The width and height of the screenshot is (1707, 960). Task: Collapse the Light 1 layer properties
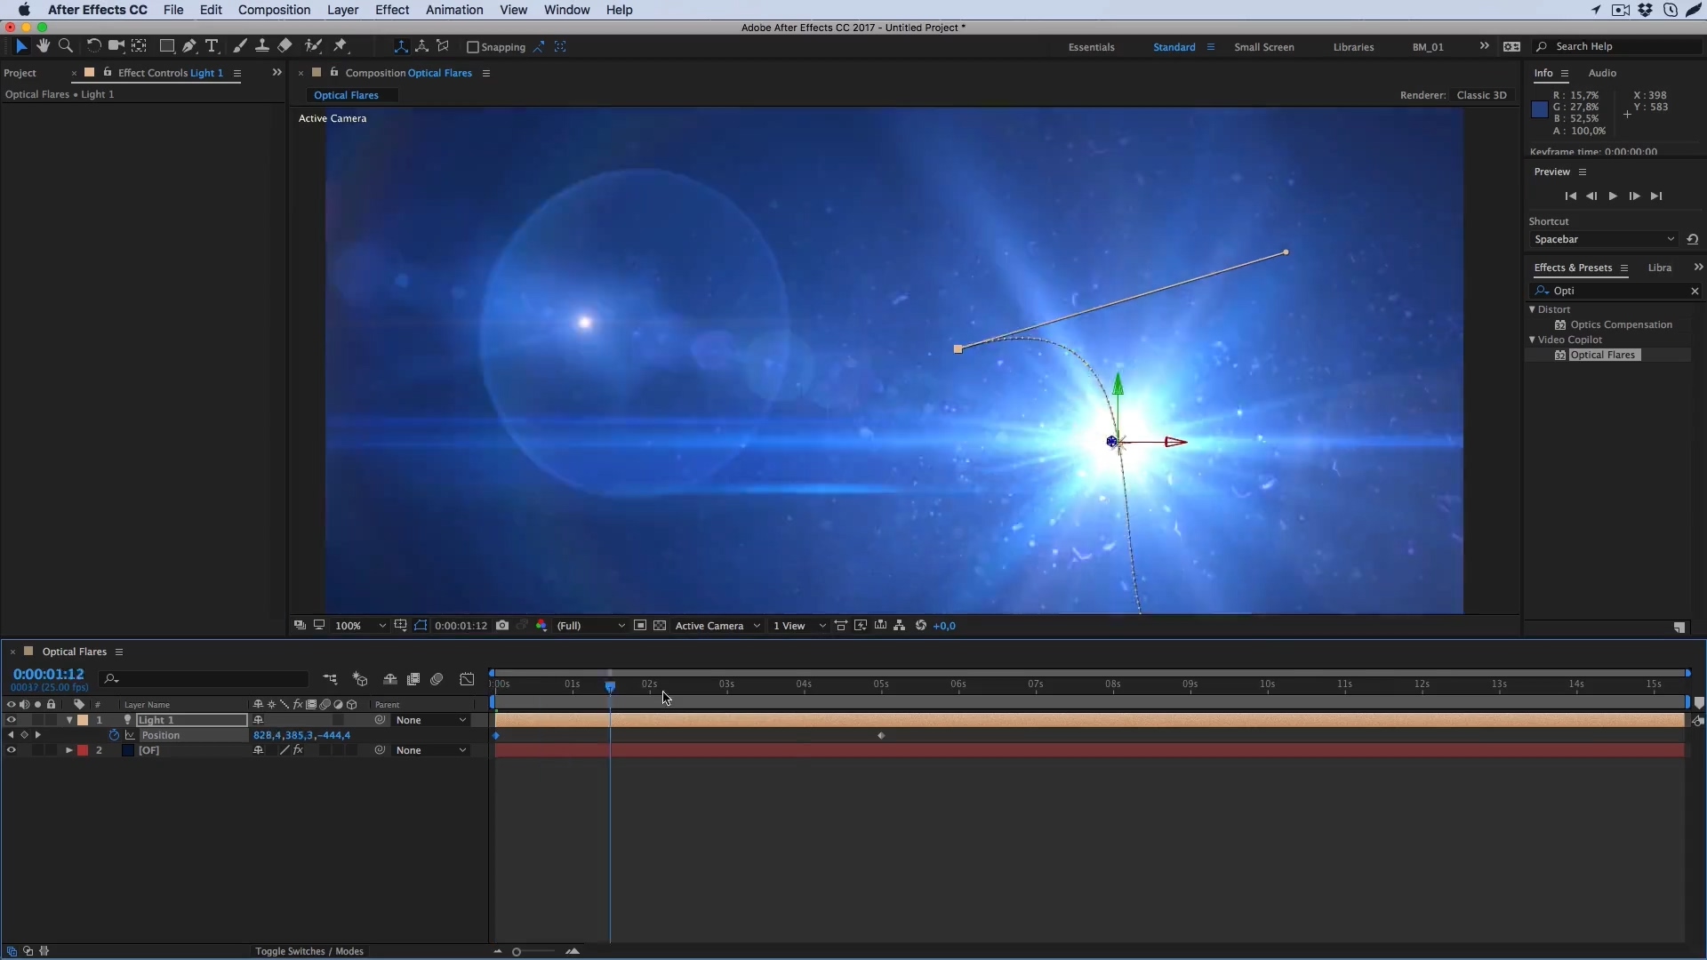[x=69, y=720]
